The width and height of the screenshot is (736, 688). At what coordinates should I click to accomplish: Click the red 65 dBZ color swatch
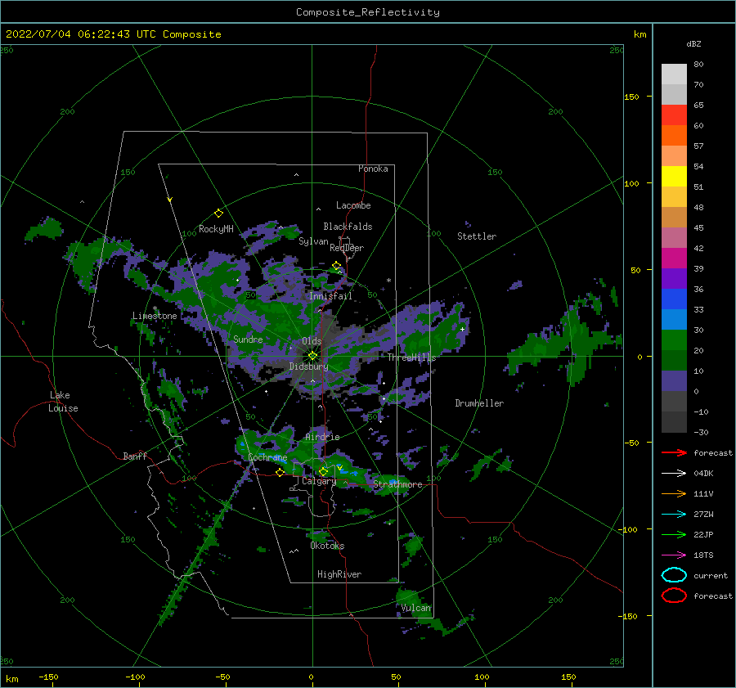[674, 115]
